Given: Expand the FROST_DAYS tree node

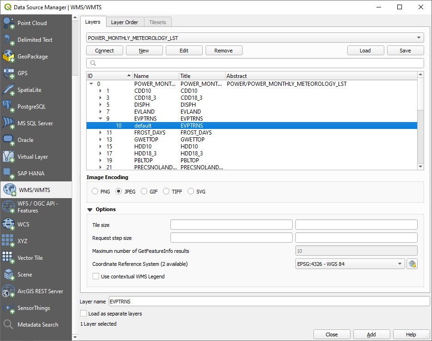Looking at the screenshot, I should 101,133.
